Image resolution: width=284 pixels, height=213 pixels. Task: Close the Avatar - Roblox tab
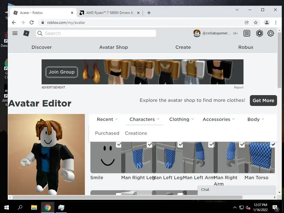pyautogui.click(x=72, y=13)
